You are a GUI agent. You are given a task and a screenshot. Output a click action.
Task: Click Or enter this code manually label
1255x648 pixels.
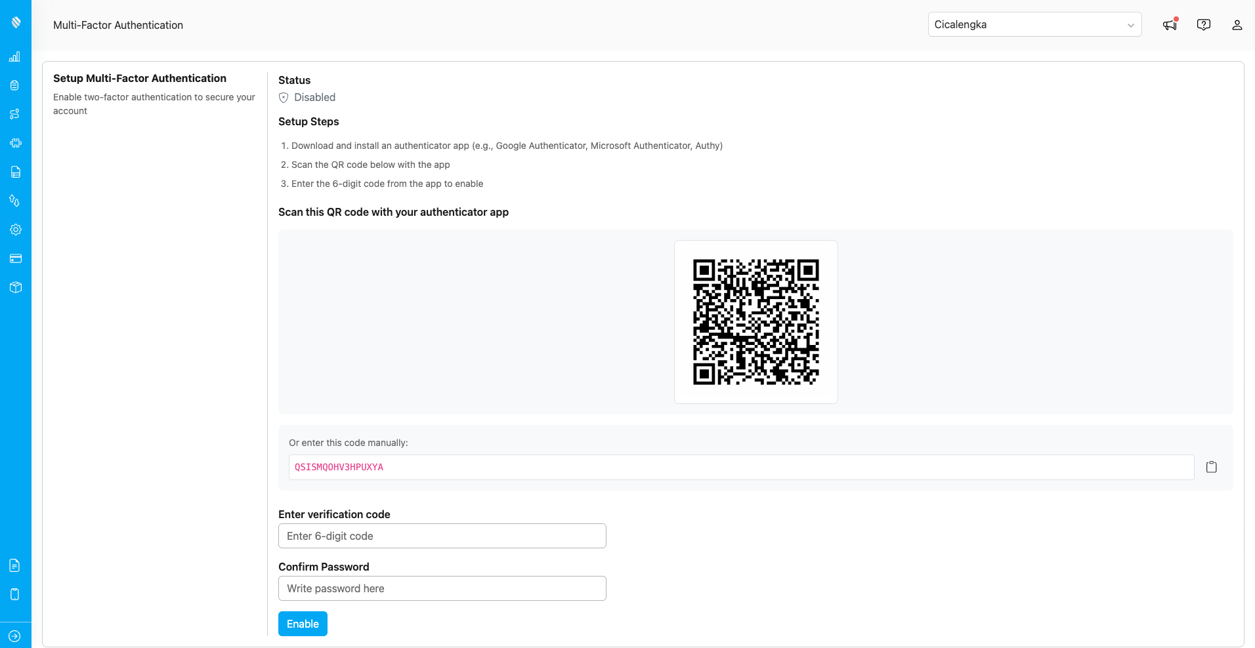(349, 443)
